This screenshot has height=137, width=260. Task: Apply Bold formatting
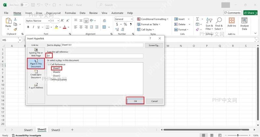28,27
